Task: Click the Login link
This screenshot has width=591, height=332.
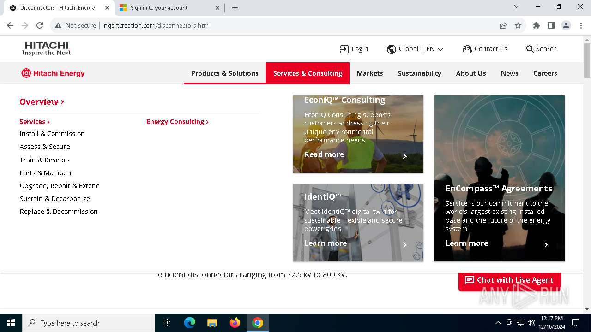Action: pos(360,49)
